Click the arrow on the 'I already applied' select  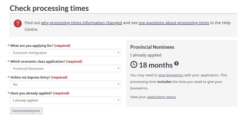pyautogui.click(x=118, y=100)
